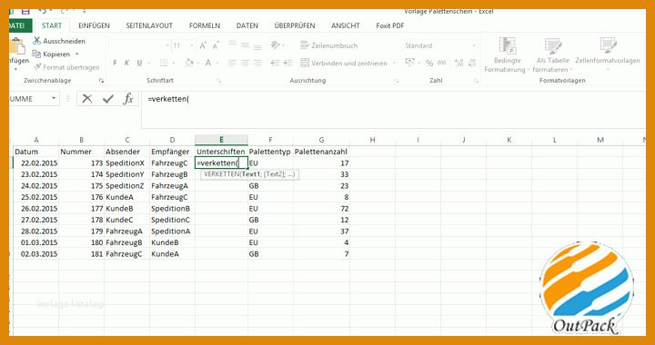Apply underline with the U button
The width and height of the screenshot is (655, 345).
pos(139,63)
